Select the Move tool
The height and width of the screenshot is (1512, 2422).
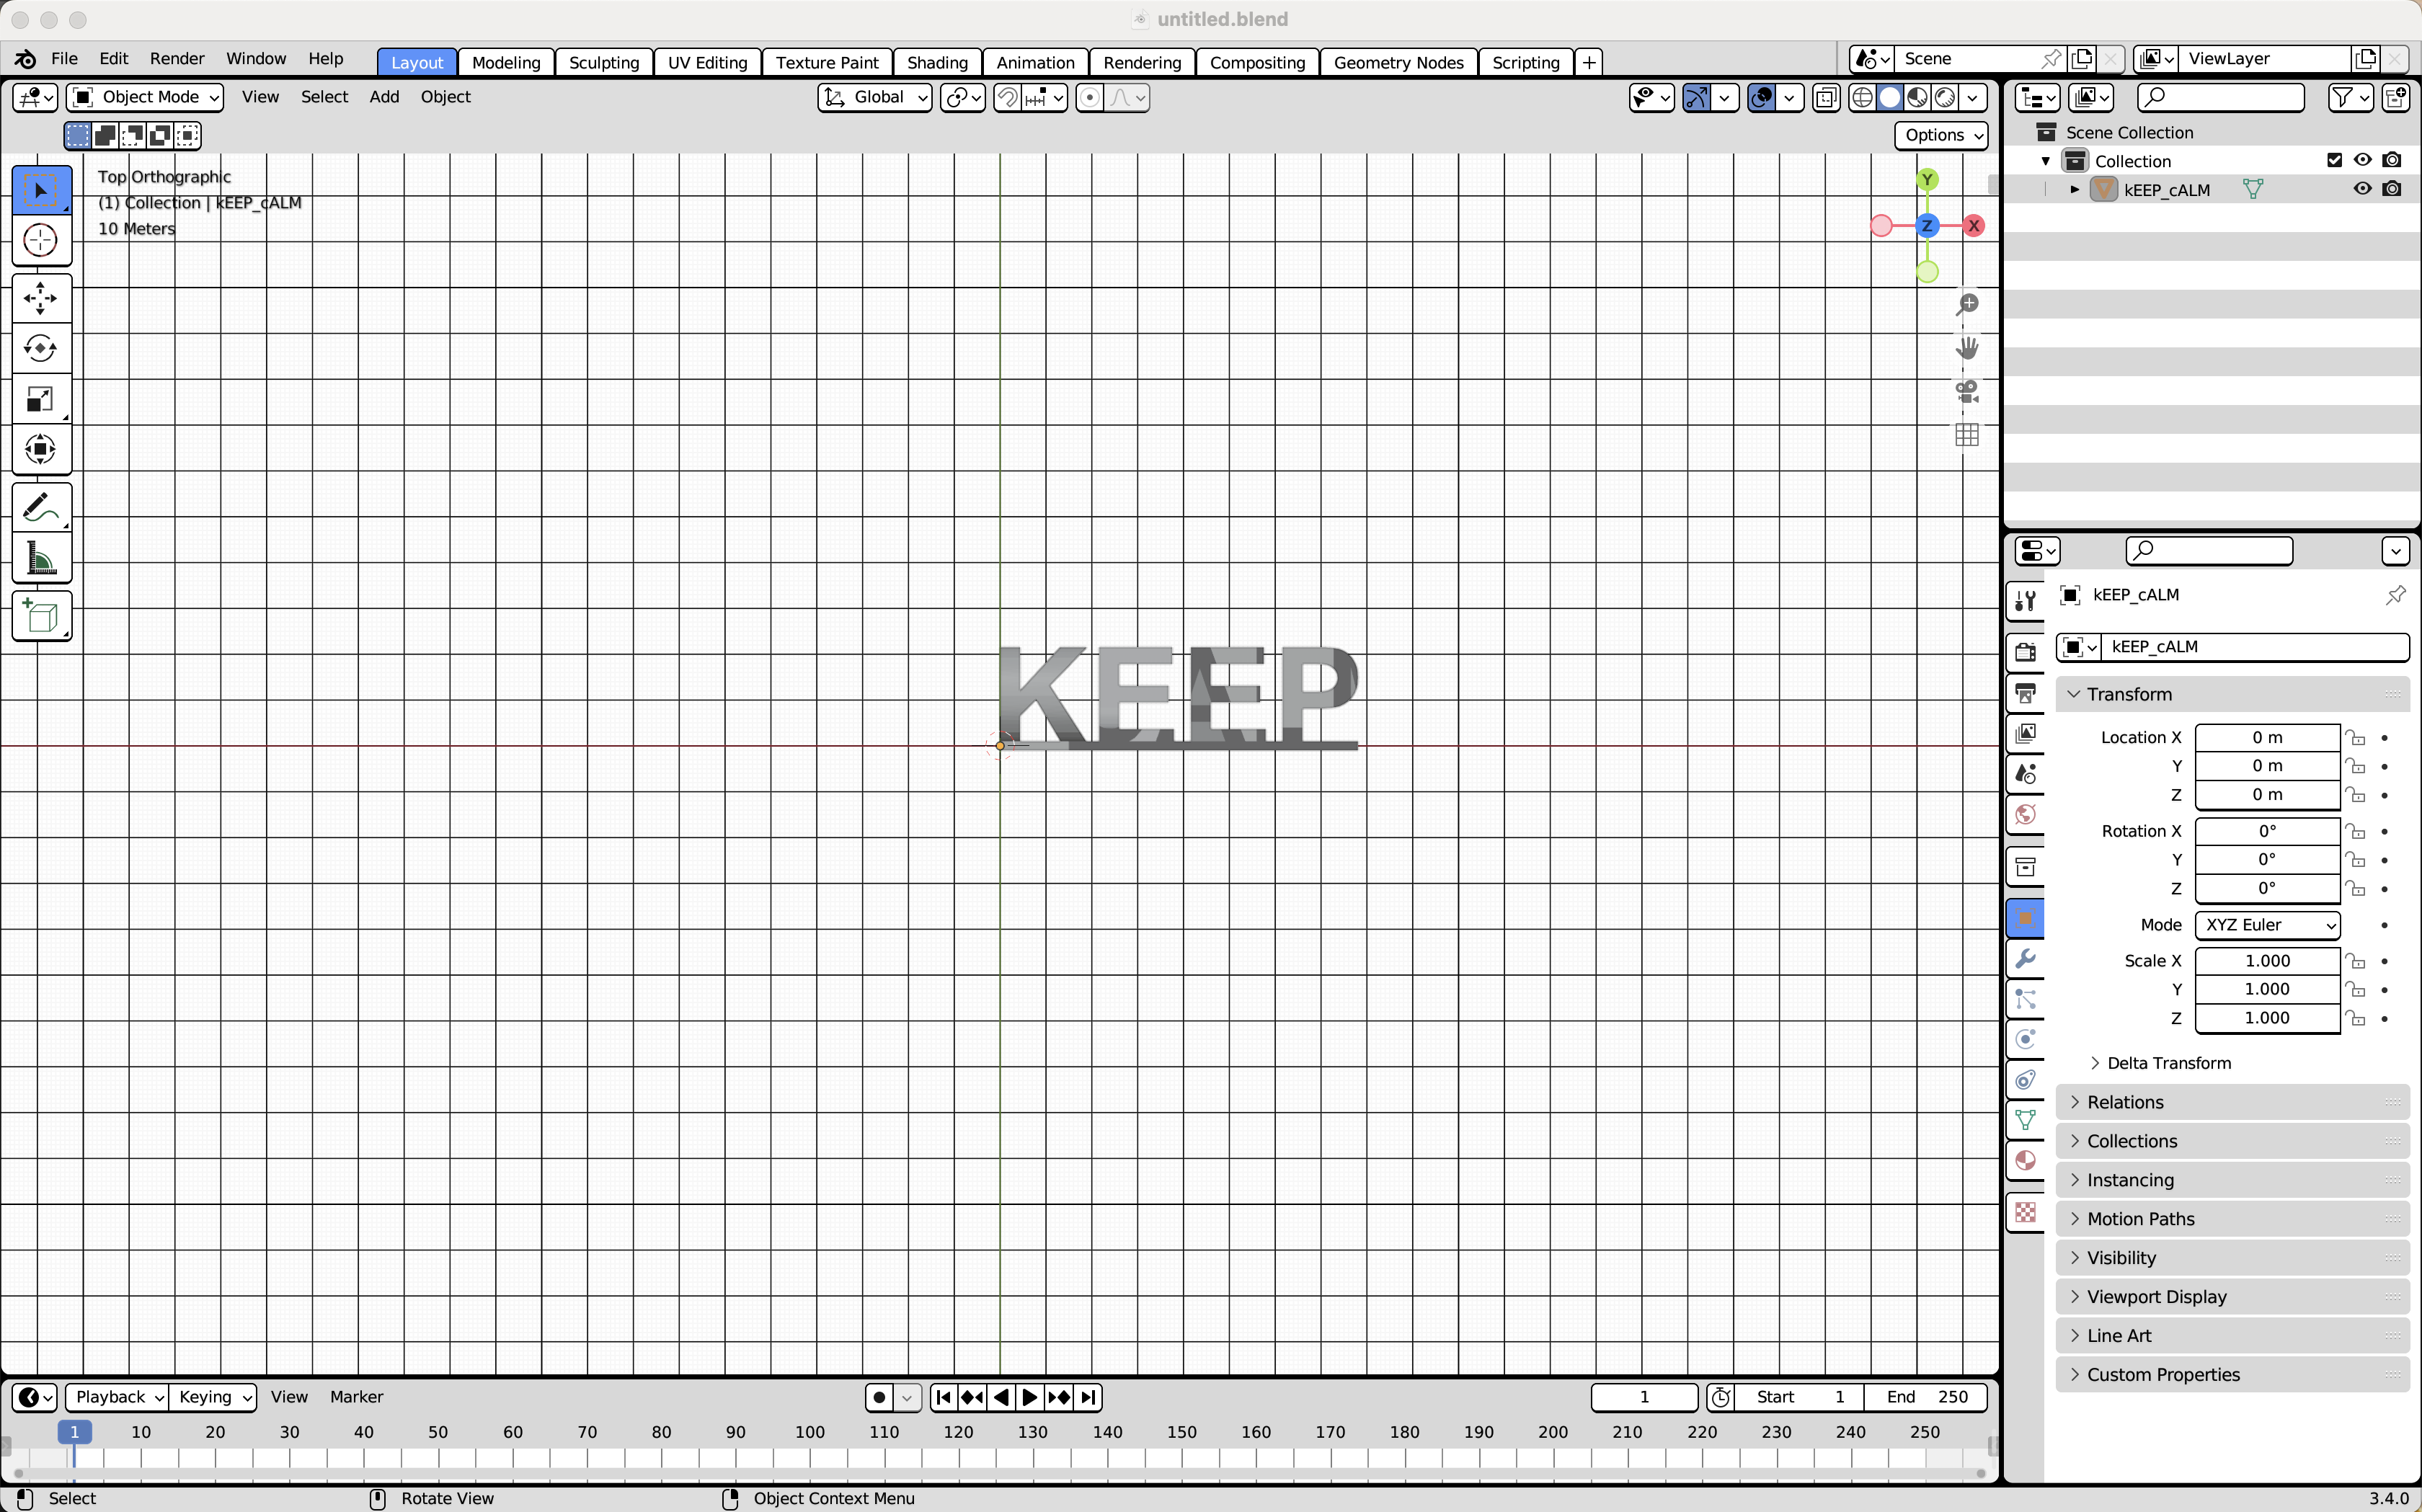[41, 298]
